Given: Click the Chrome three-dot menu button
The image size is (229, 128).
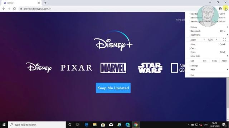Looking at the screenshot, I should (226, 9).
